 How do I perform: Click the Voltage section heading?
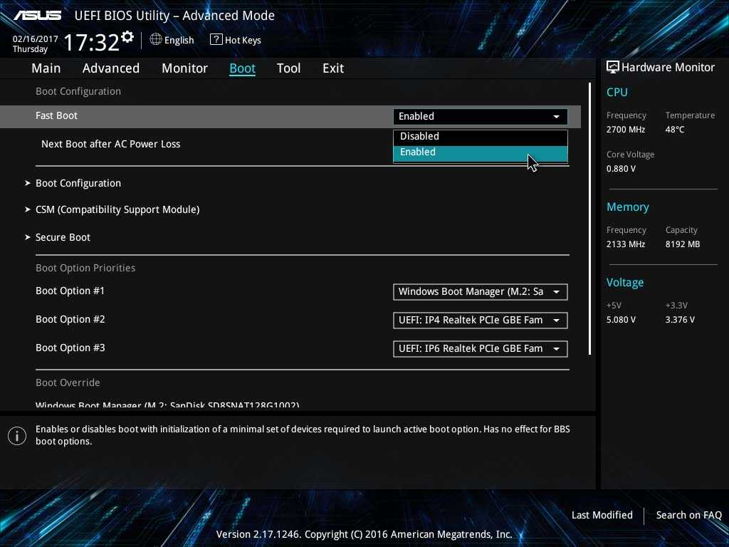point(625,283)
